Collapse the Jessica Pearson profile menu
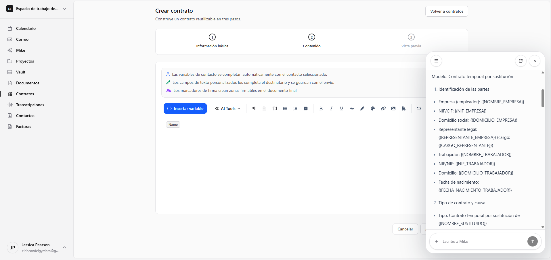Viewport: 551px width, 260px height. (64, 247)
